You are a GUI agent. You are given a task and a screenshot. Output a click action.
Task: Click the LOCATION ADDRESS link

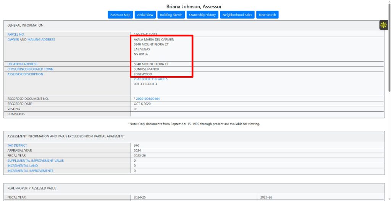[22, 64]
